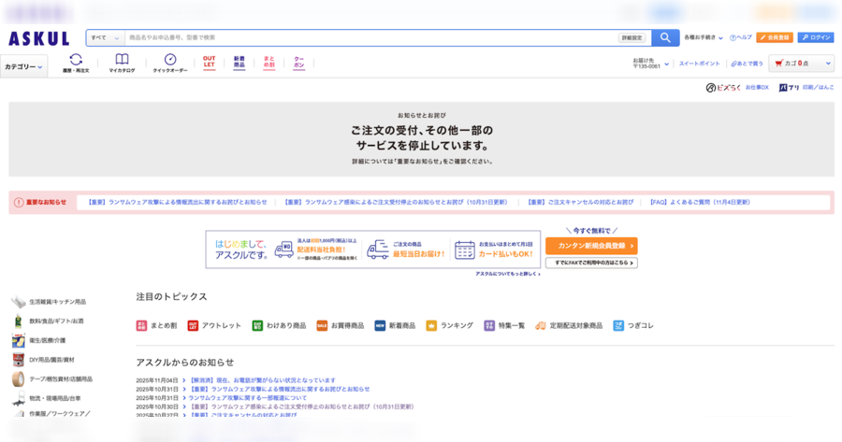Expand the カテゴリー dropdown
The image size is (842, 442).
click(x=24, y=66)
